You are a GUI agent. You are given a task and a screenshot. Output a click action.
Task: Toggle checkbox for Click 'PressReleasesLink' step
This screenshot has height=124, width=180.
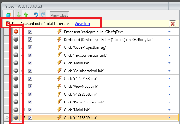pos(30,102)
